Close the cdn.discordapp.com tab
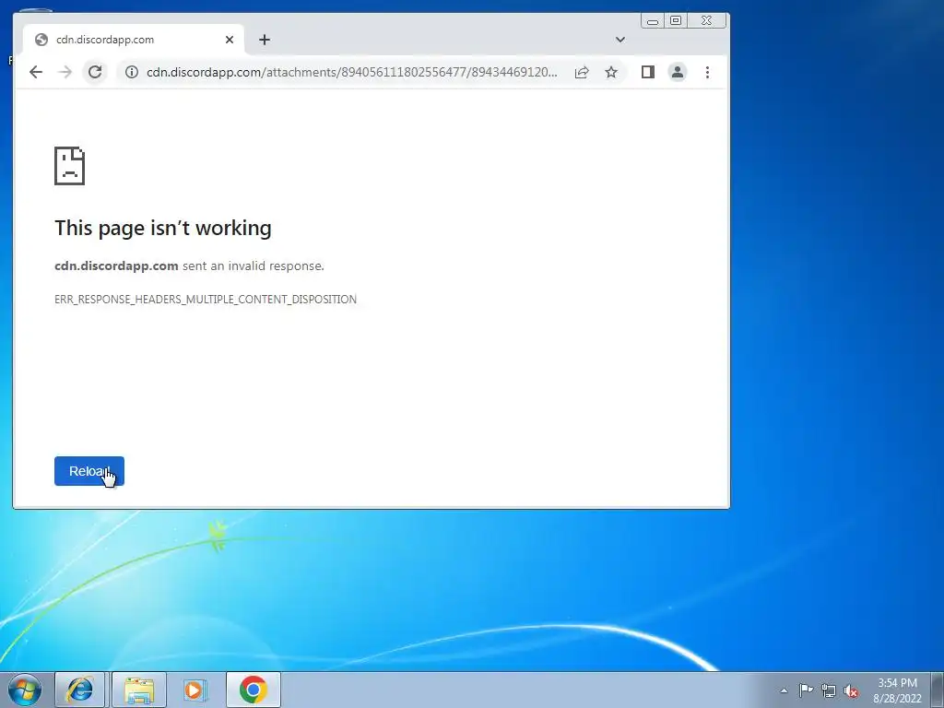 click(x=230, y=40)
